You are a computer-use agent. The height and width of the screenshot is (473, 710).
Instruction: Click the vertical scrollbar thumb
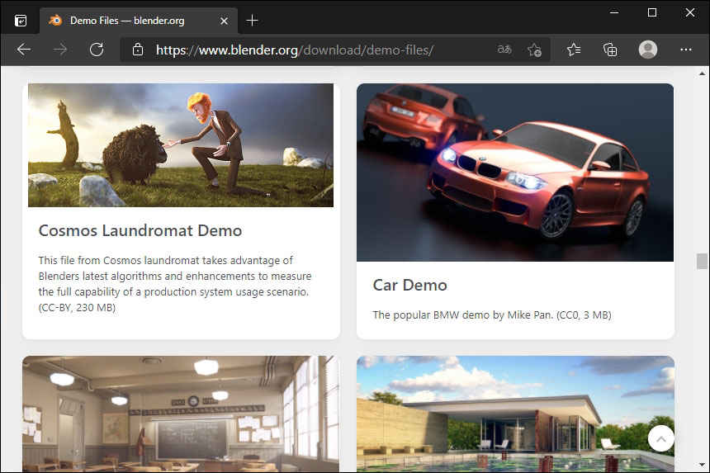tap(702, 261)
